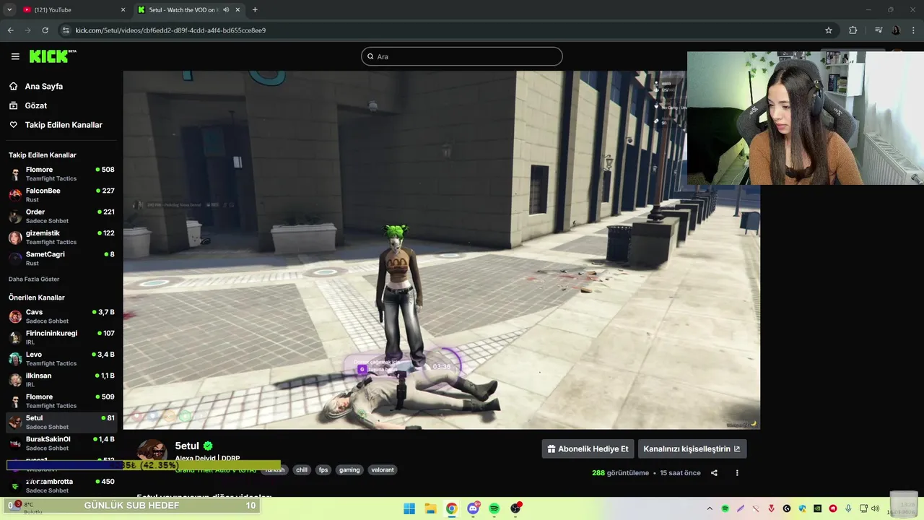Open gizemistik channel in followed list
The width and height of the screenshot is (924, 520).
click(x=61, y=238)
